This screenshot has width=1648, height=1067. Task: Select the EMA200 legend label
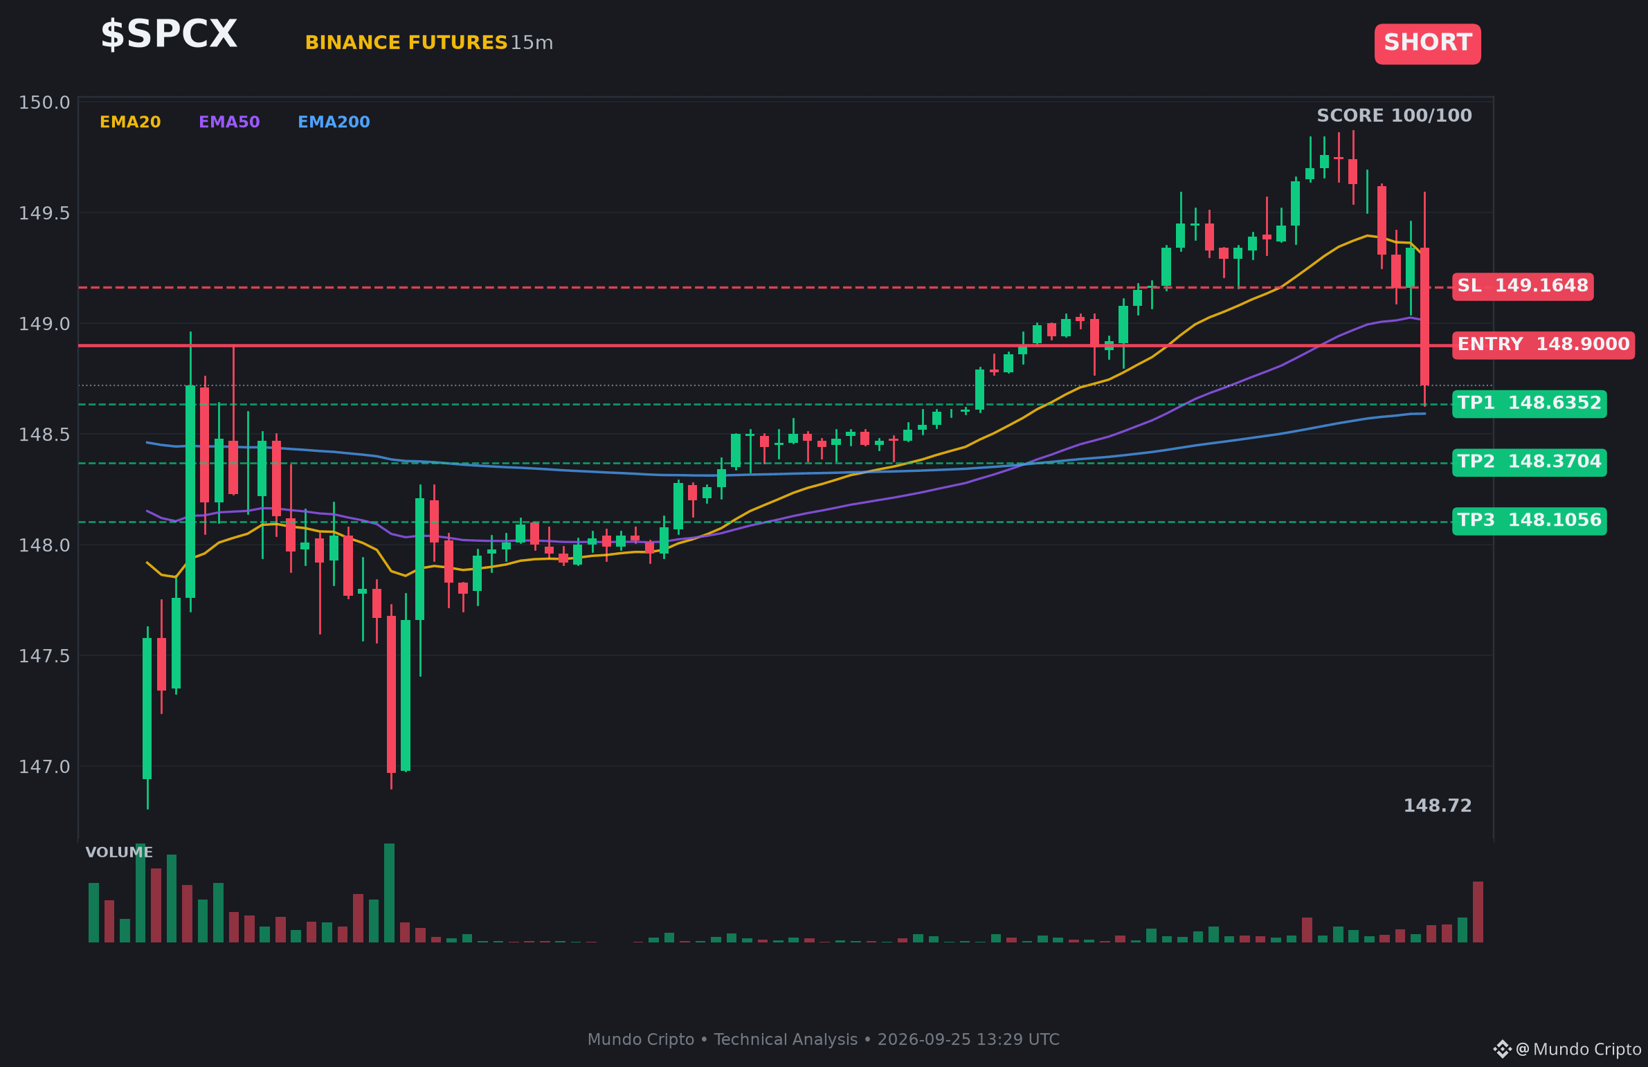pos(334,122)
